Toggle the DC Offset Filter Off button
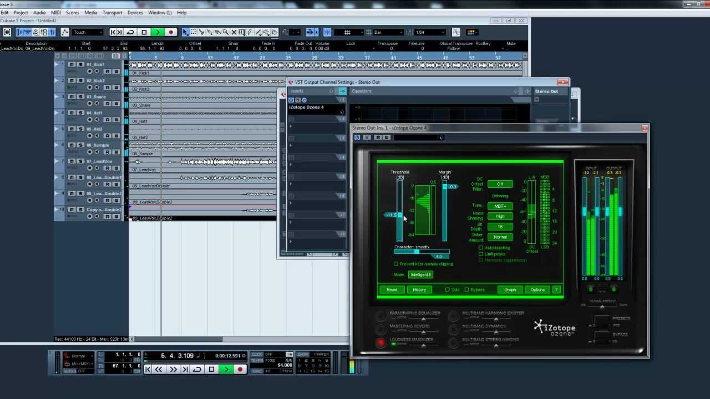 [x=500, y=184]
